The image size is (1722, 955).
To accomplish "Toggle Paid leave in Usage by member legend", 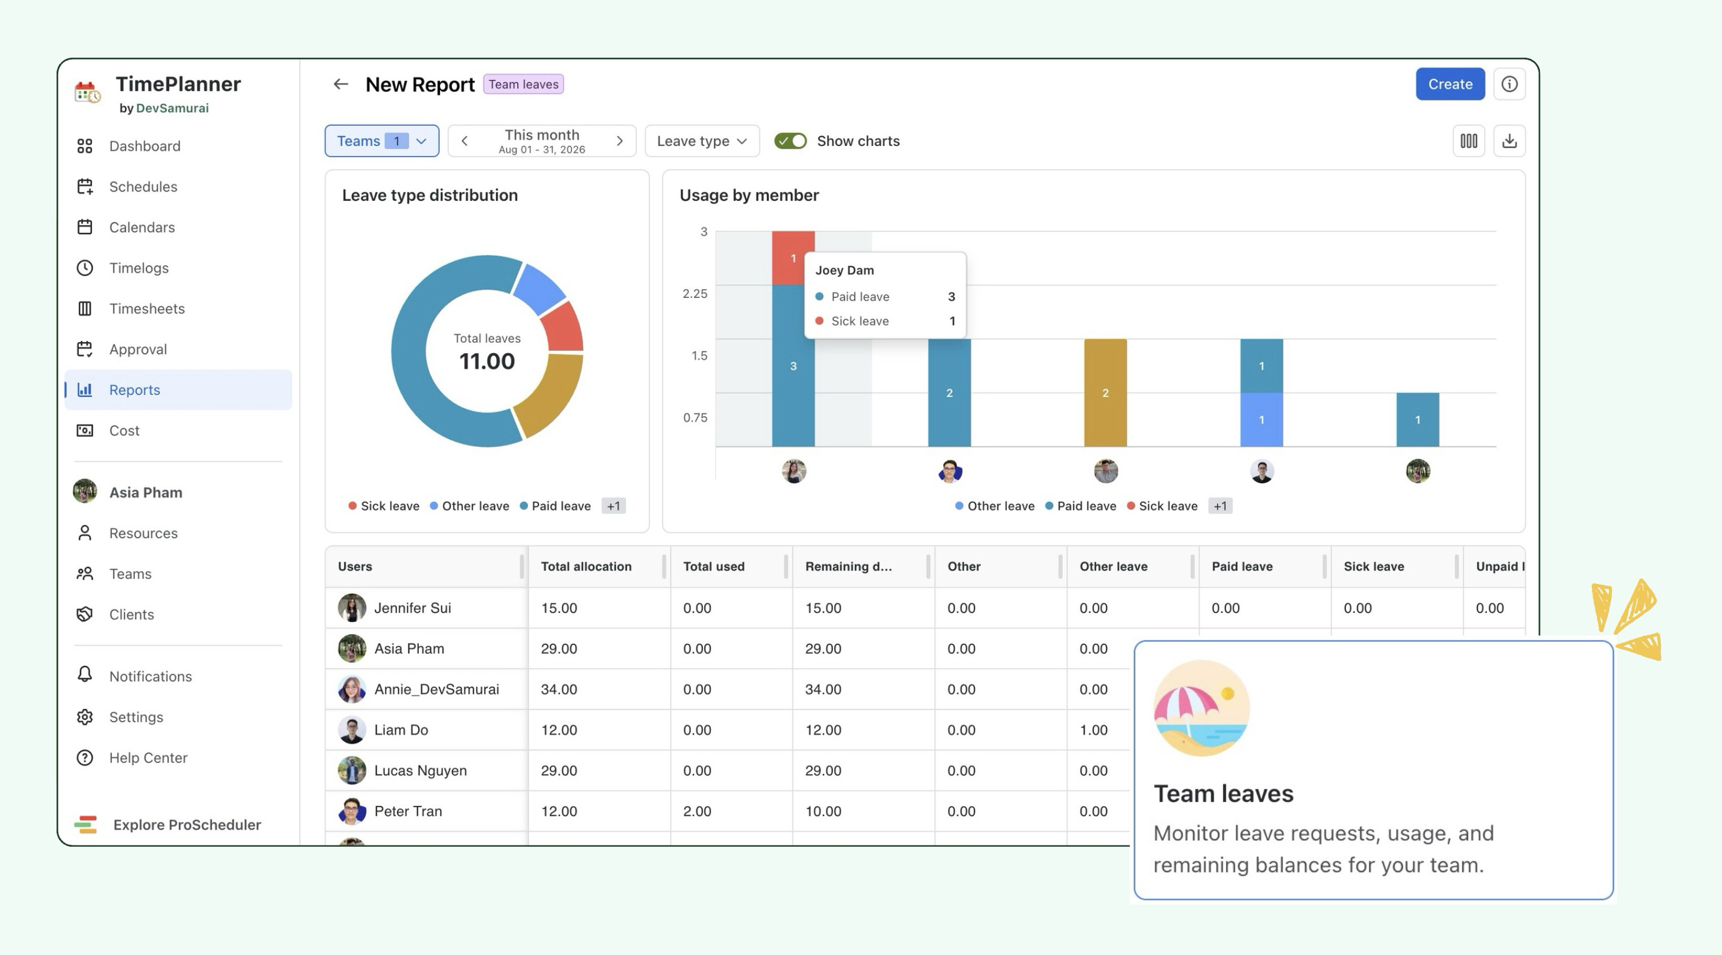I will (1080, 506).
